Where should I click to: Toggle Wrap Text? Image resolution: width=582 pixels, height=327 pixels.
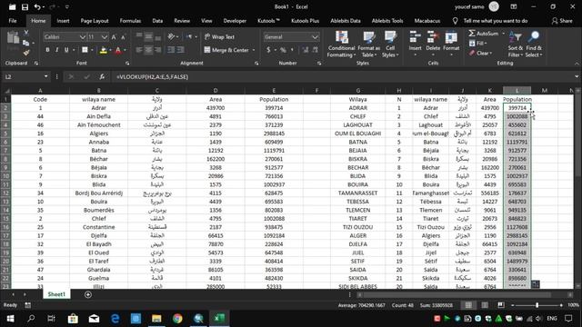pos(219,36)
